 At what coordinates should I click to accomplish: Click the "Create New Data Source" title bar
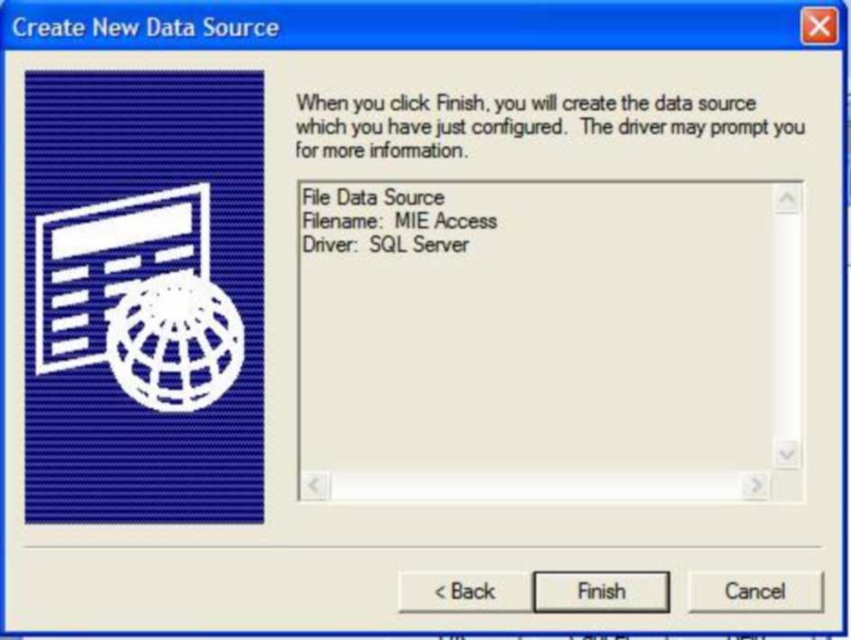click(x=402, y=26)
